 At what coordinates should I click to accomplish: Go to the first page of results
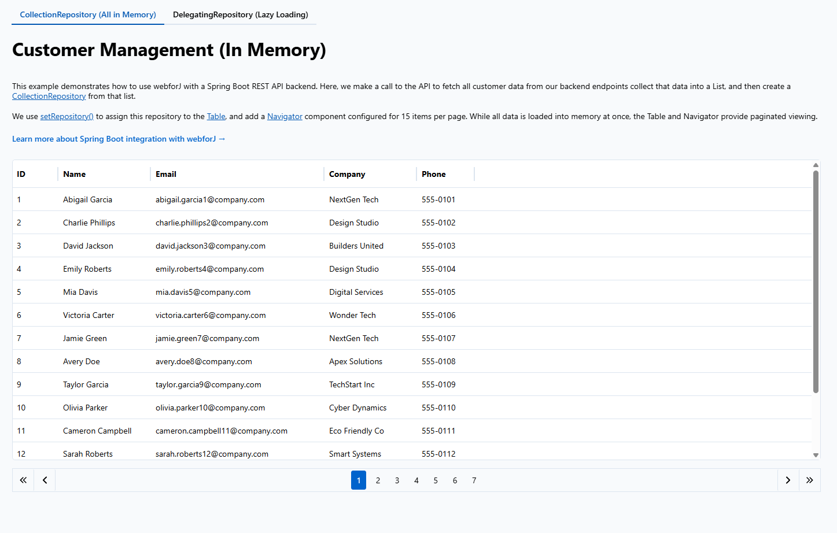[x=23, y=480]
